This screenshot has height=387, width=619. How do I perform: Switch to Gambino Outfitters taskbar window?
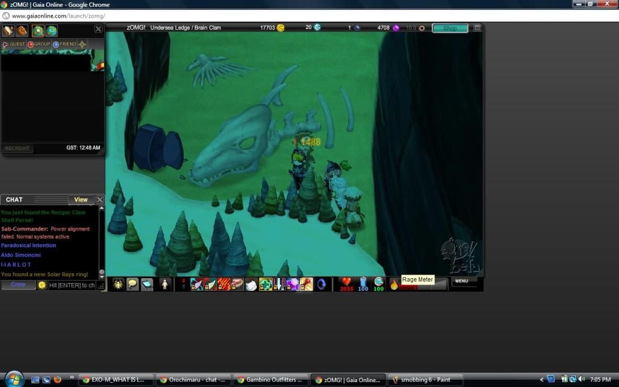coord(270,380)
